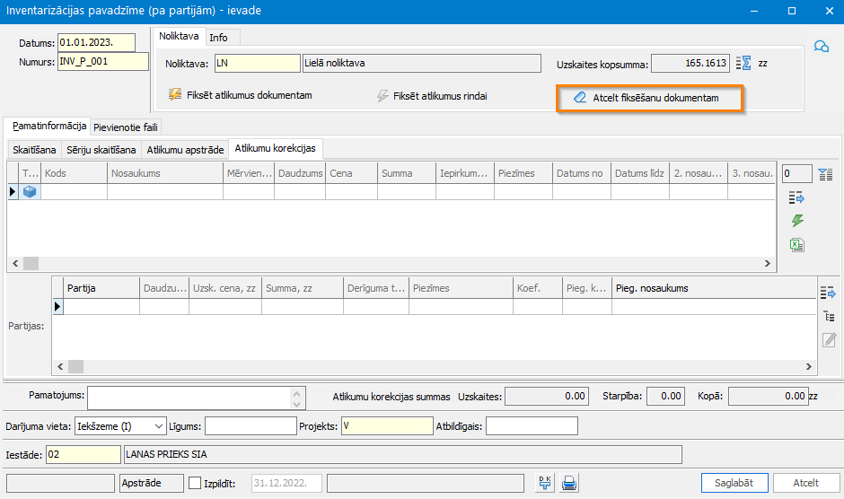Click Atcelt fiksēšanu dokumentam eraser button

click(x=650, y=98)
